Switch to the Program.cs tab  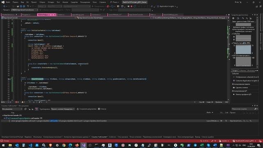(x=26, y=15)
